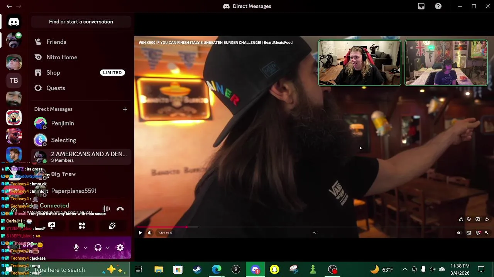Like the video with thumbs up
This screenshot has height=277, width=494.
click(461, 219)
